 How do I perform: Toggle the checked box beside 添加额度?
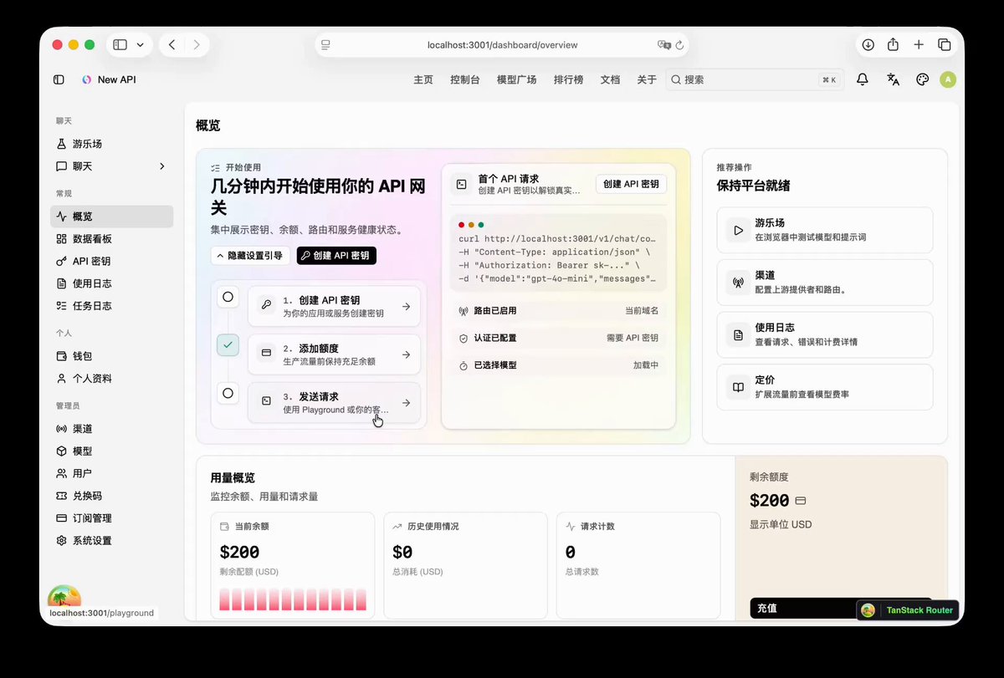point(228,344)
